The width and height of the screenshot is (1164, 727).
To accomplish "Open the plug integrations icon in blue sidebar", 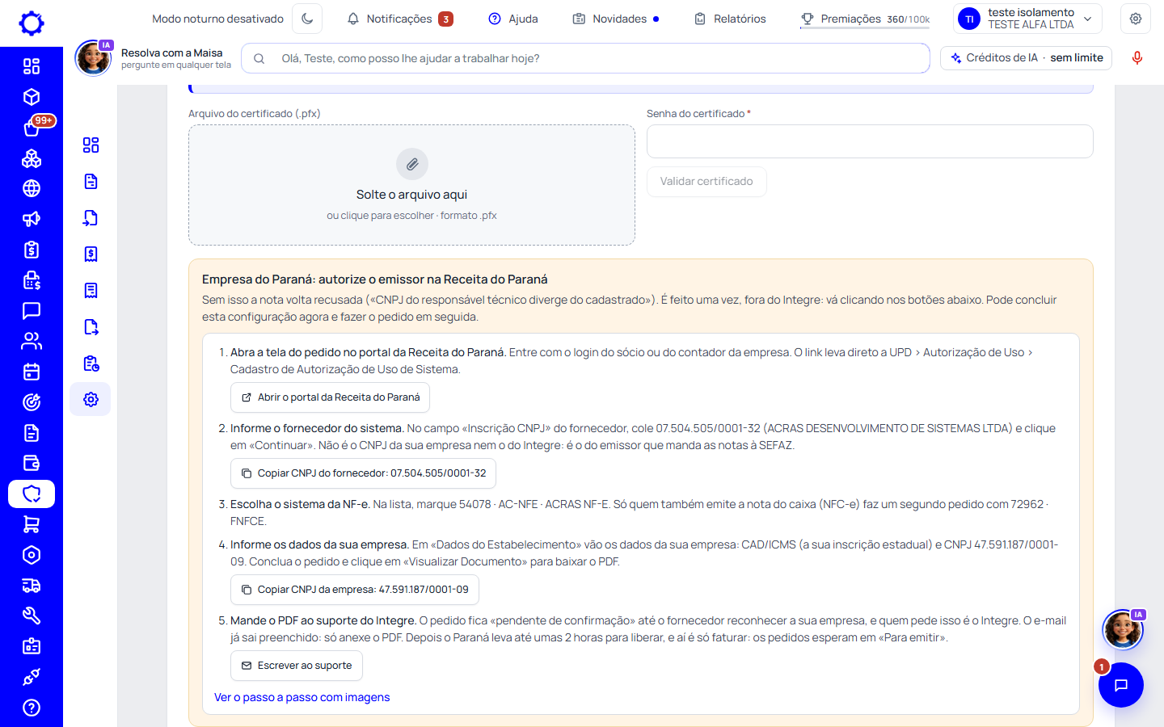I will pyautogui.click(x=32, y=677).
